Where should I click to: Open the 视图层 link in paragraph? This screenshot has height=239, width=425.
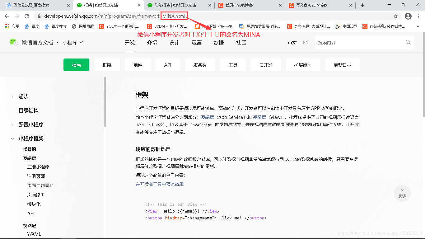pos(259,117)
